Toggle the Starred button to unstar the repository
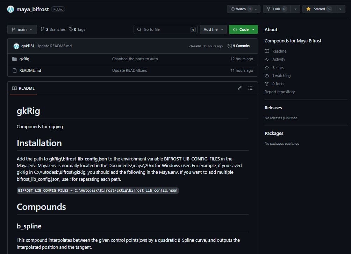Viewport: 351px width, 254px height. (319, 9)
